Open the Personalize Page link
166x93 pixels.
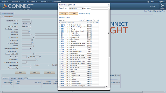160,11
